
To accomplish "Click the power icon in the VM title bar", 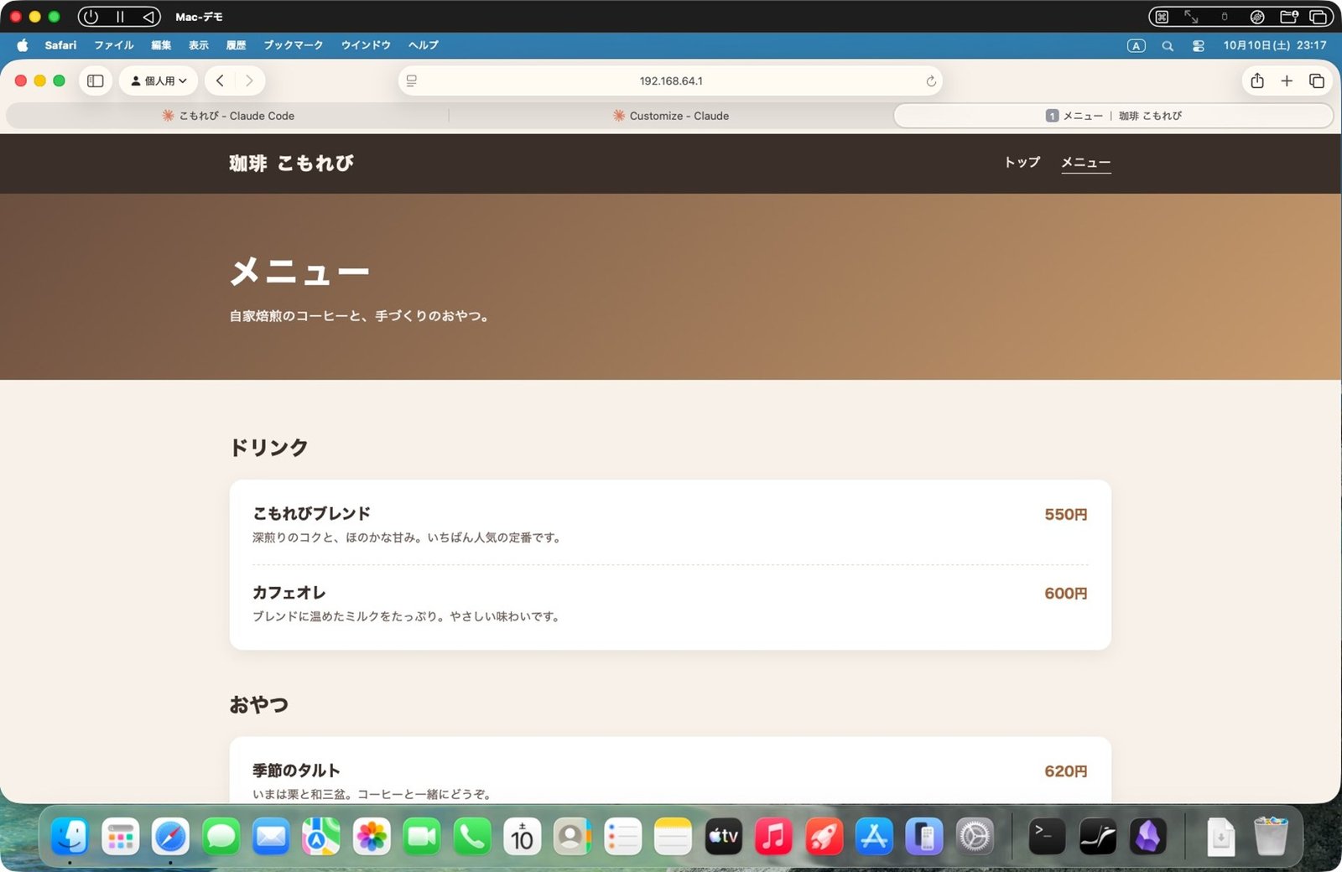I will pos(91,17).
